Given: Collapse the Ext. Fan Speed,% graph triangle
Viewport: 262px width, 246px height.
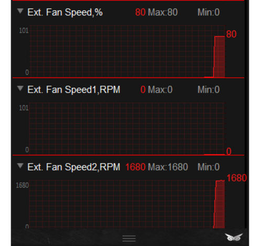Looking at the screenshot, I should point(20,11).
